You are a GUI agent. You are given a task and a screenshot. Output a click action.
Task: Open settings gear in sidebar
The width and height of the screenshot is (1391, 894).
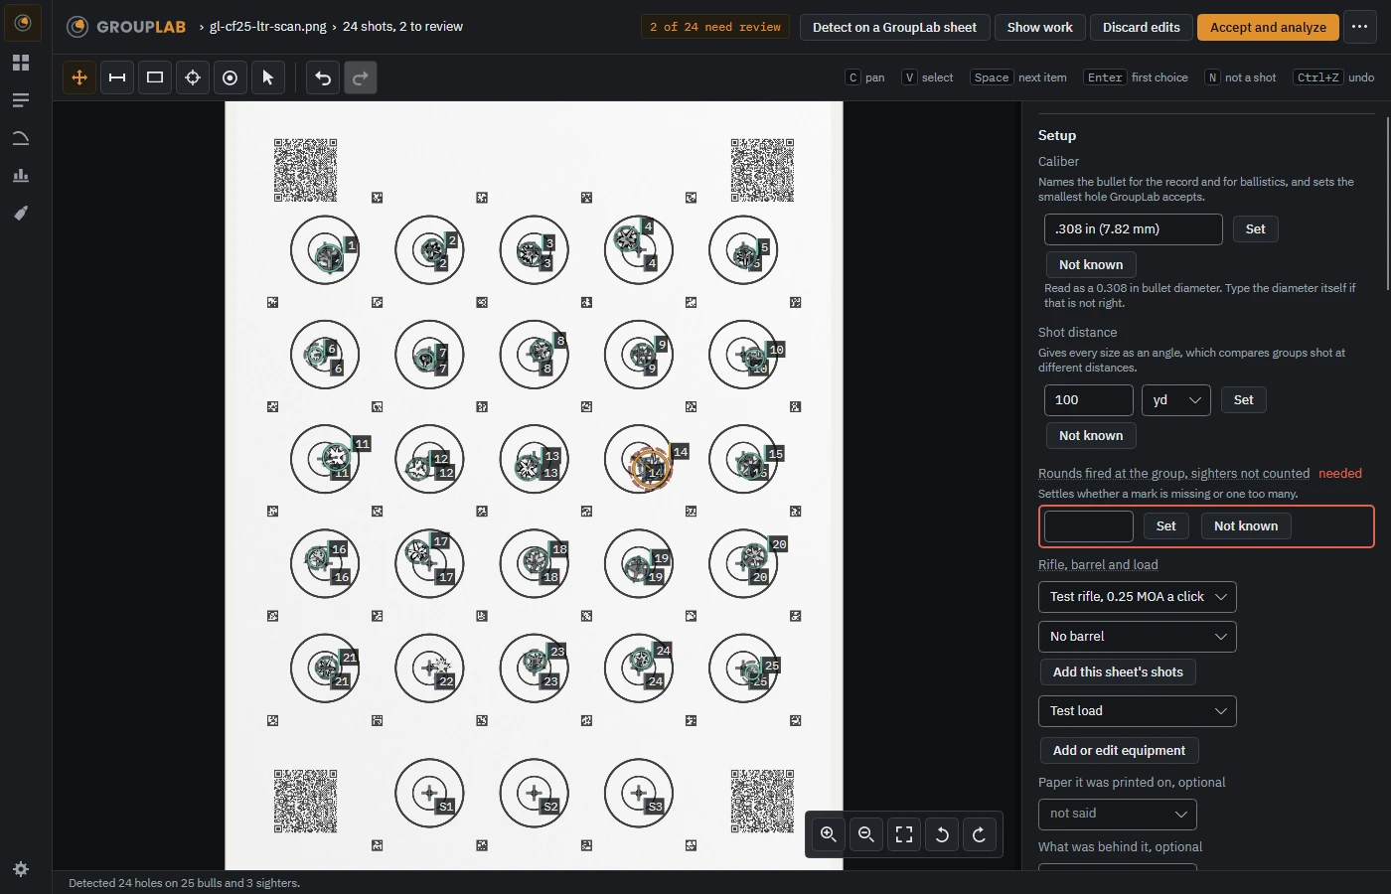click(x=21, y=869)
